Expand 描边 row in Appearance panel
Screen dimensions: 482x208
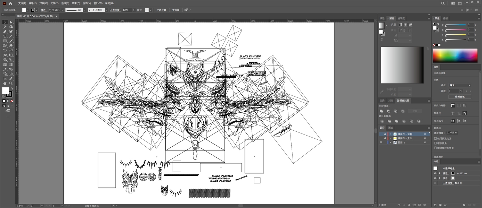point(439,173)
